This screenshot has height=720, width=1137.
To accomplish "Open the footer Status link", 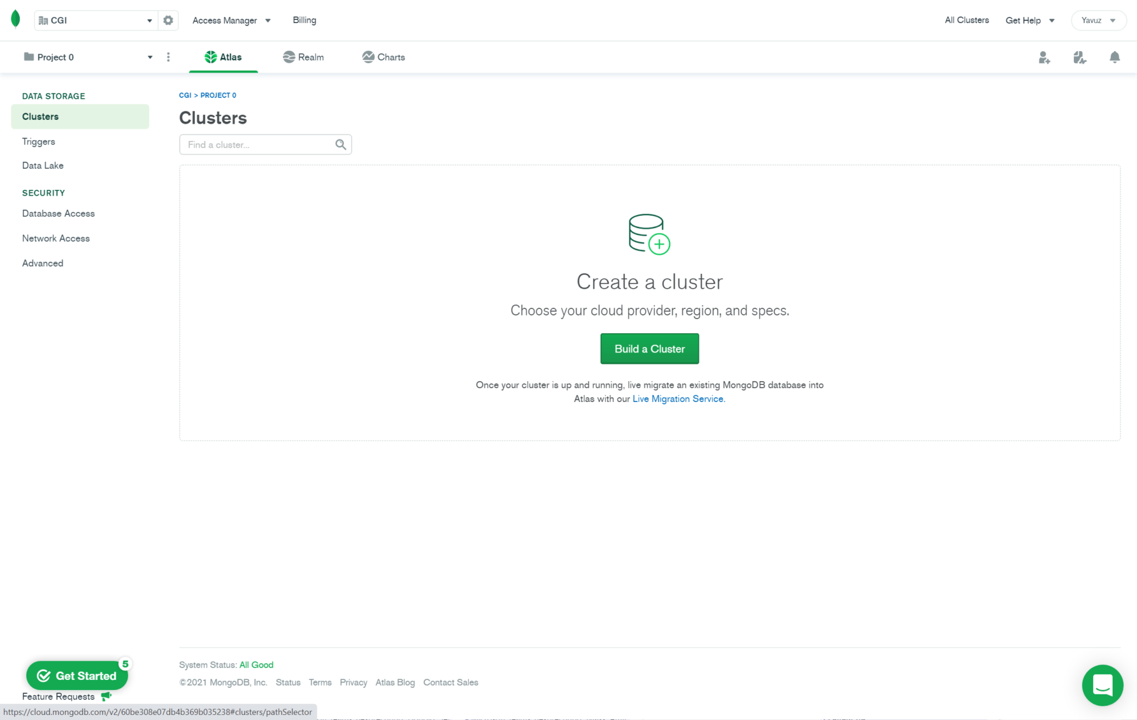I will [x=288, y=682].
